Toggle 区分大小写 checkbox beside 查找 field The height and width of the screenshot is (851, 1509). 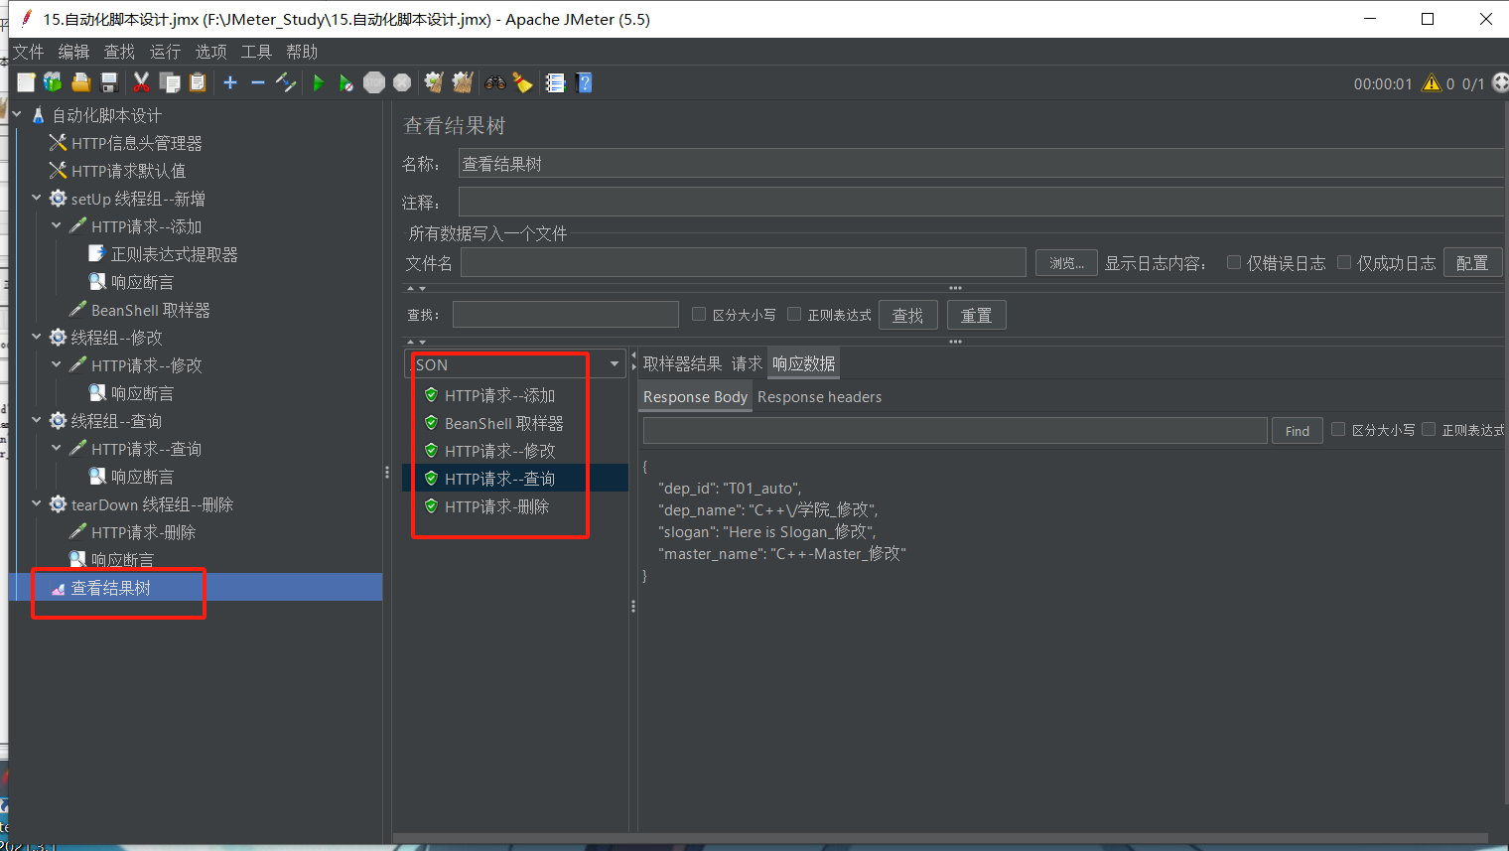699,314
